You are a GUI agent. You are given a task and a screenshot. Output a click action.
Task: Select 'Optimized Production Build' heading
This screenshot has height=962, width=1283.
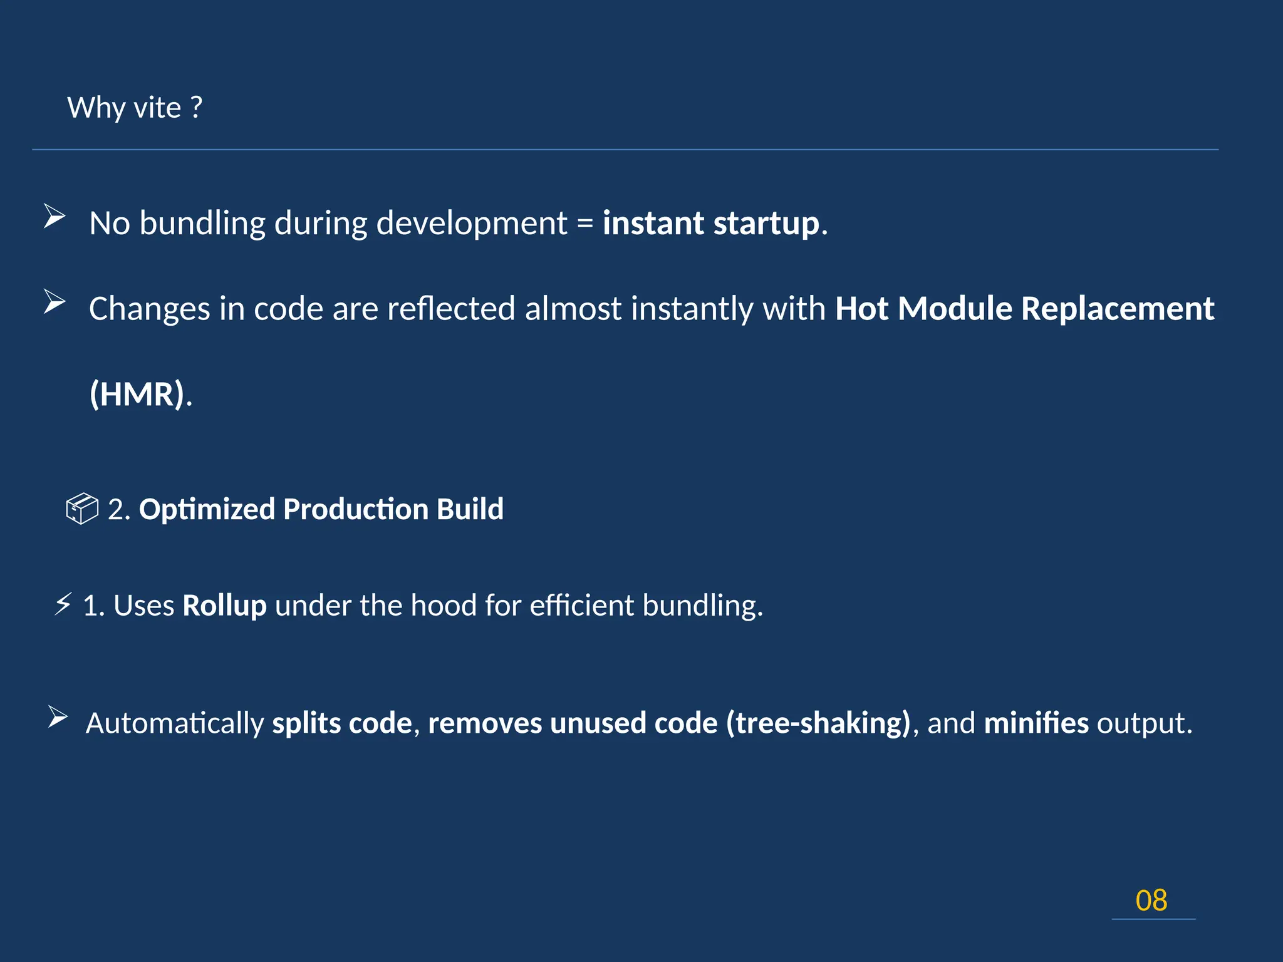[x=321, y=509]
